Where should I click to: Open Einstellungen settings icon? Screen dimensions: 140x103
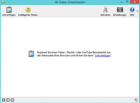point(120,10)
